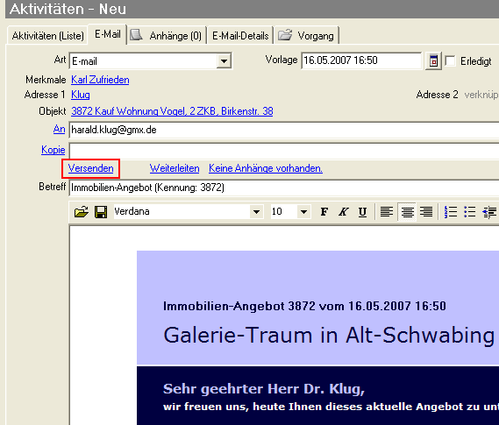
Task: Check the Erledigt checkbox
Action: [450, 60]
